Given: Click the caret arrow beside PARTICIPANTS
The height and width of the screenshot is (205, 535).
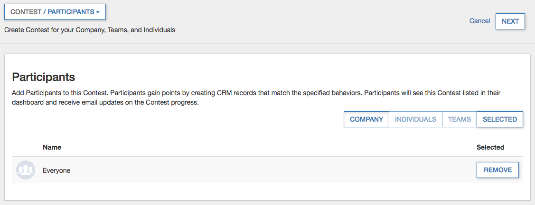Looking at the screenshot, I should click(98, 12).
